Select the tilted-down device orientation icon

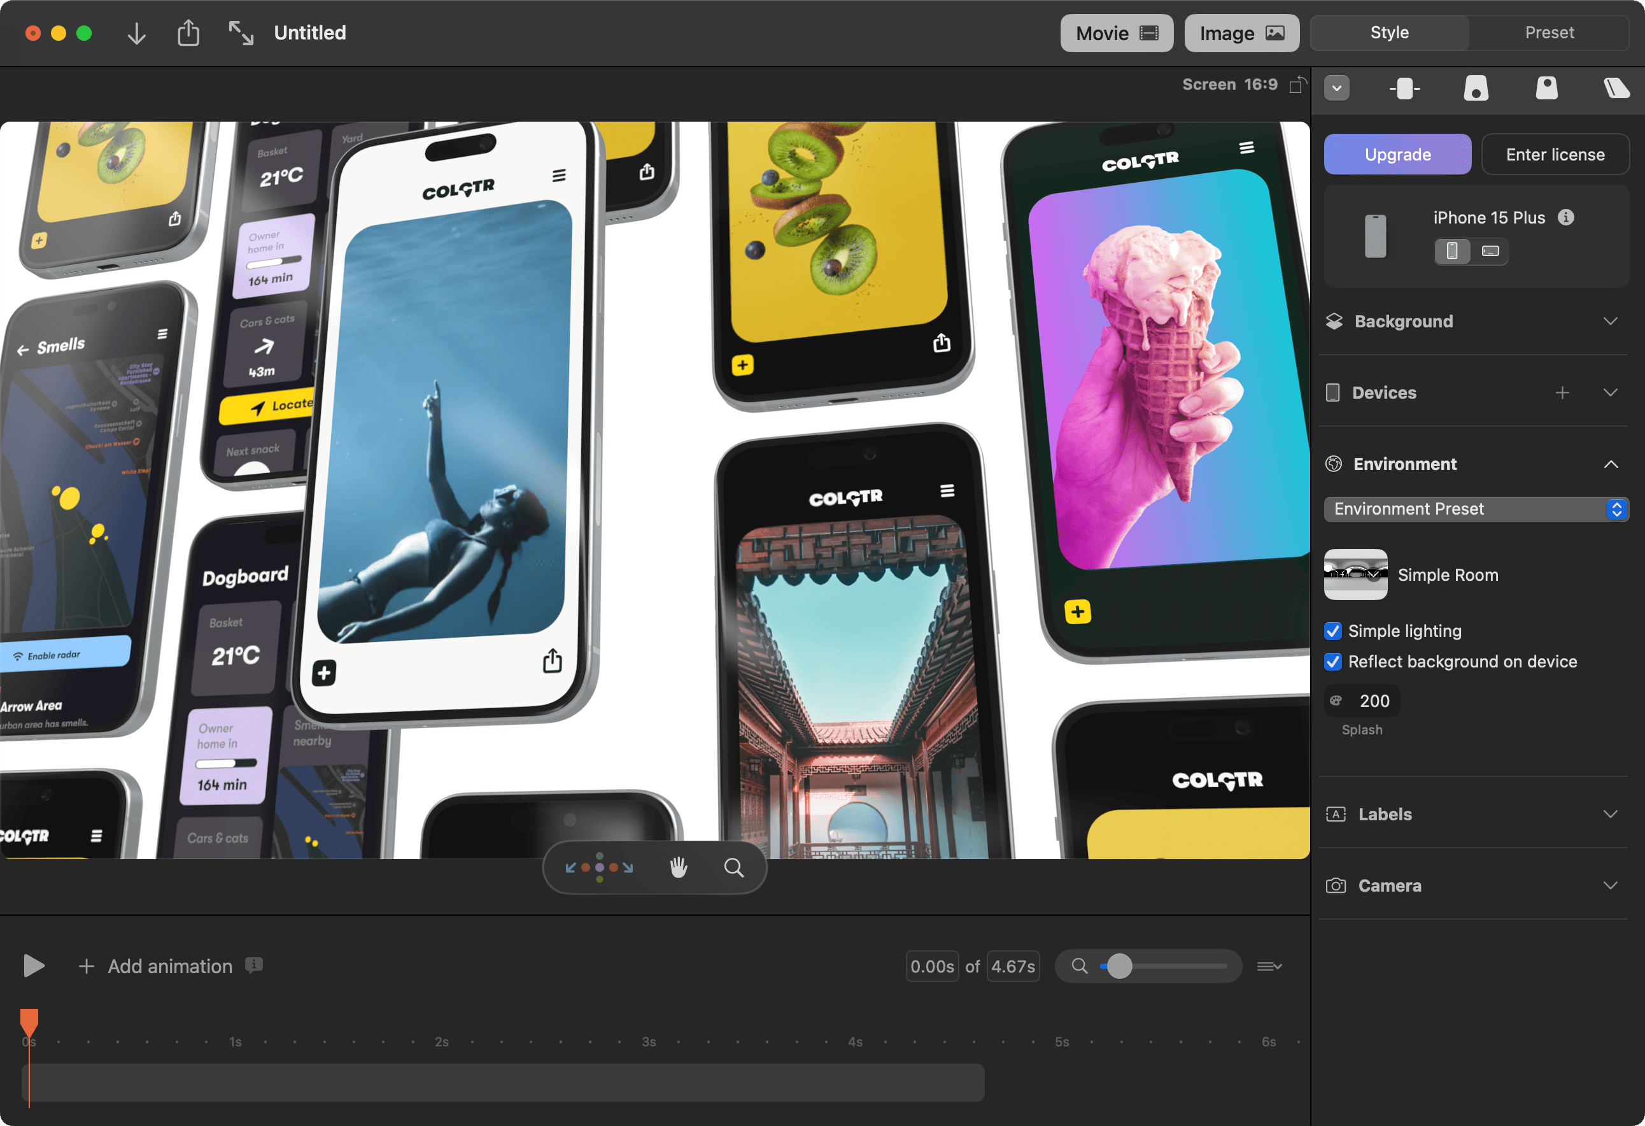pos(1476,89)
